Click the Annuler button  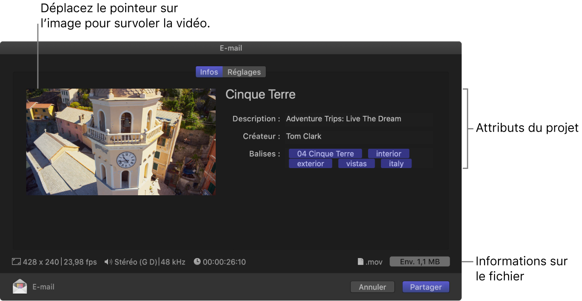(372, 287)
